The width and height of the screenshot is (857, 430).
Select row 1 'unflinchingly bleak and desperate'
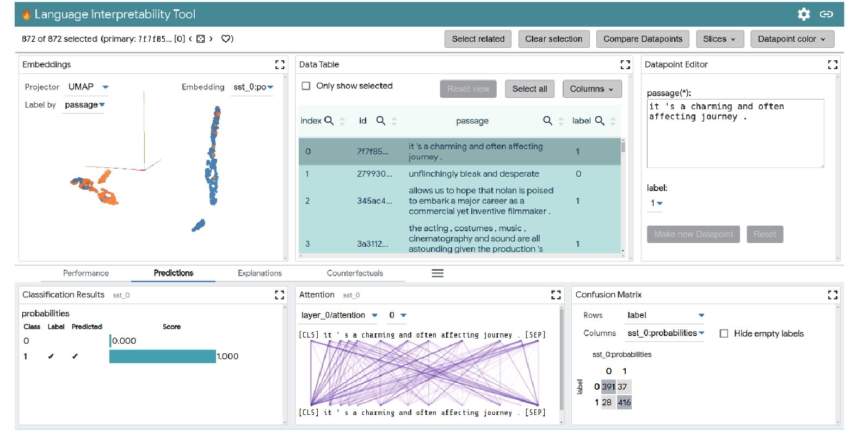459,174
